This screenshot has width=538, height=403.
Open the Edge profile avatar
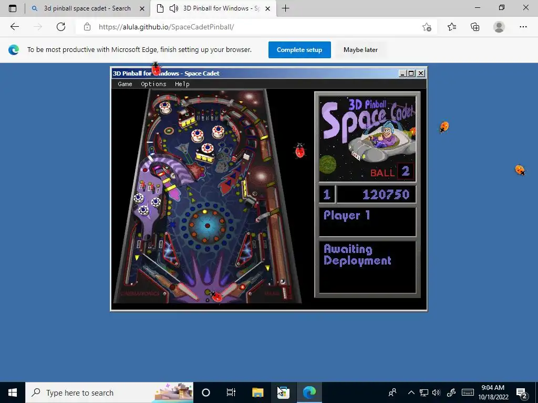499,27
